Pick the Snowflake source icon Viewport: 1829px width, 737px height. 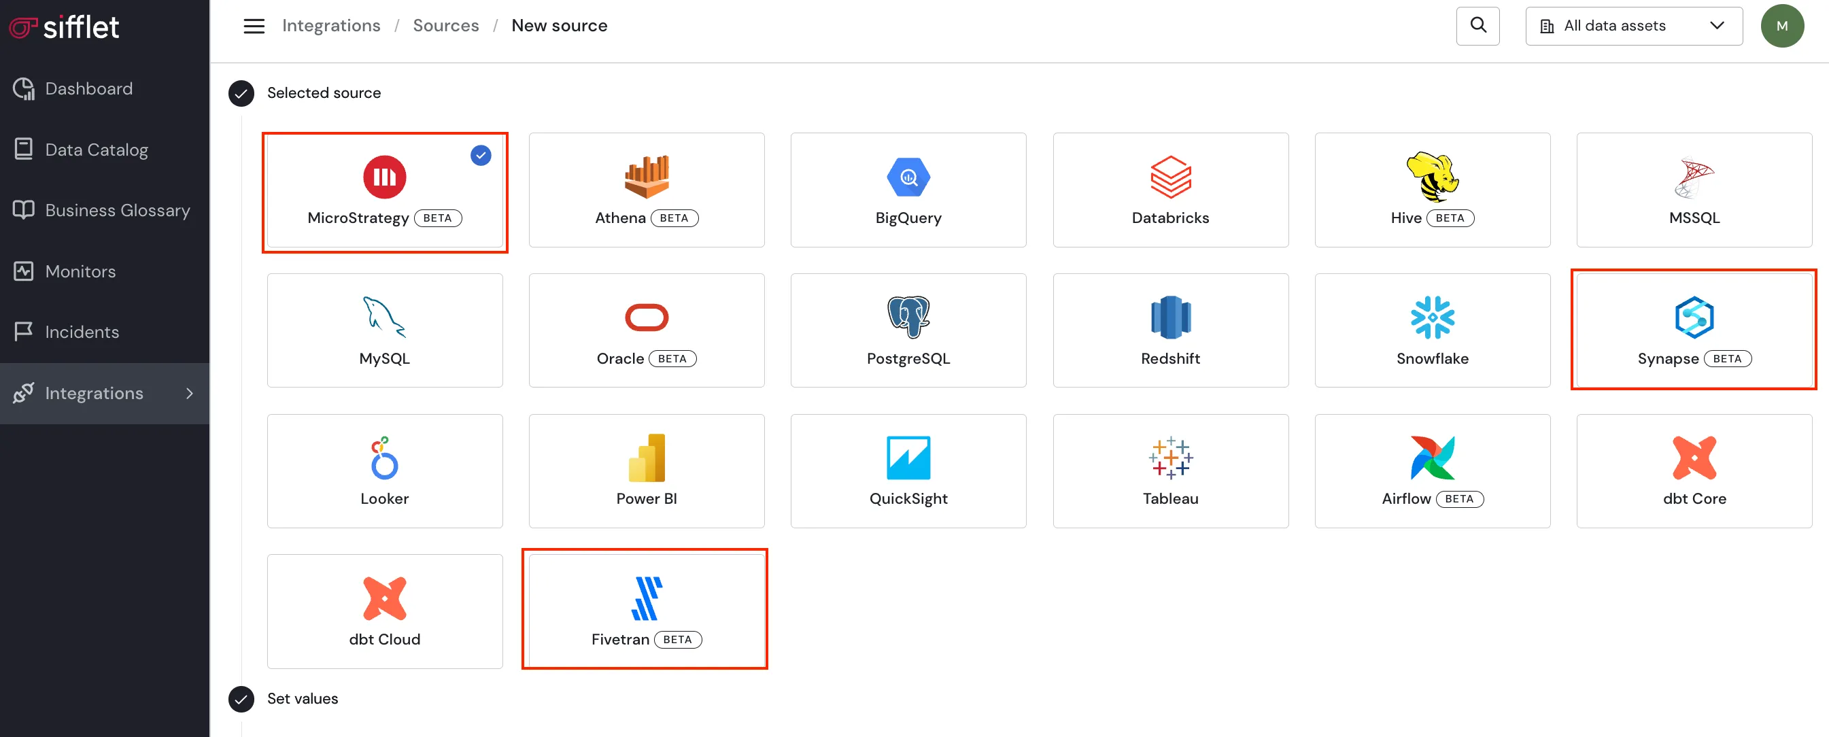1432,317
